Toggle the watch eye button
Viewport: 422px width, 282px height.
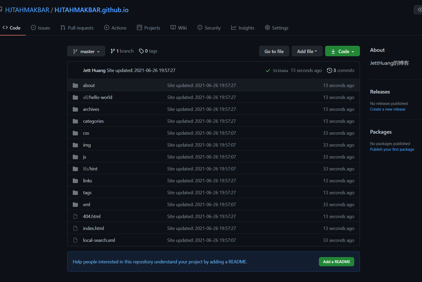(419, 10)
